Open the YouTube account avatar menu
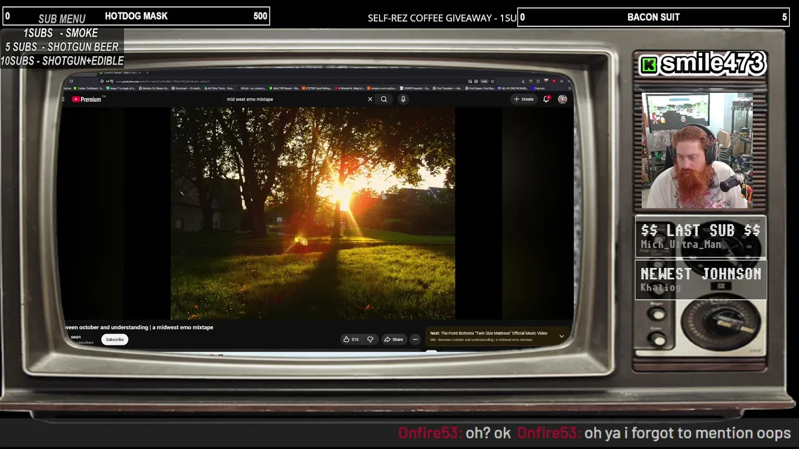This screenshot has height=449, width=799. tap(562, 99)
